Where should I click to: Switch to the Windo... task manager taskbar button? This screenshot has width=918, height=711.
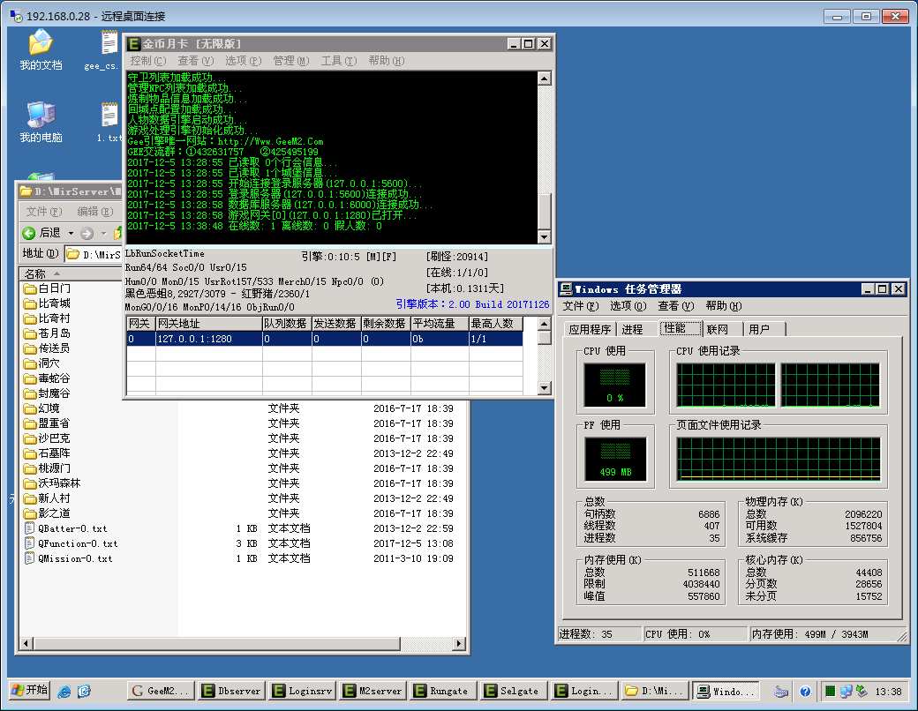pyautogui.click(x=726, y=691)
